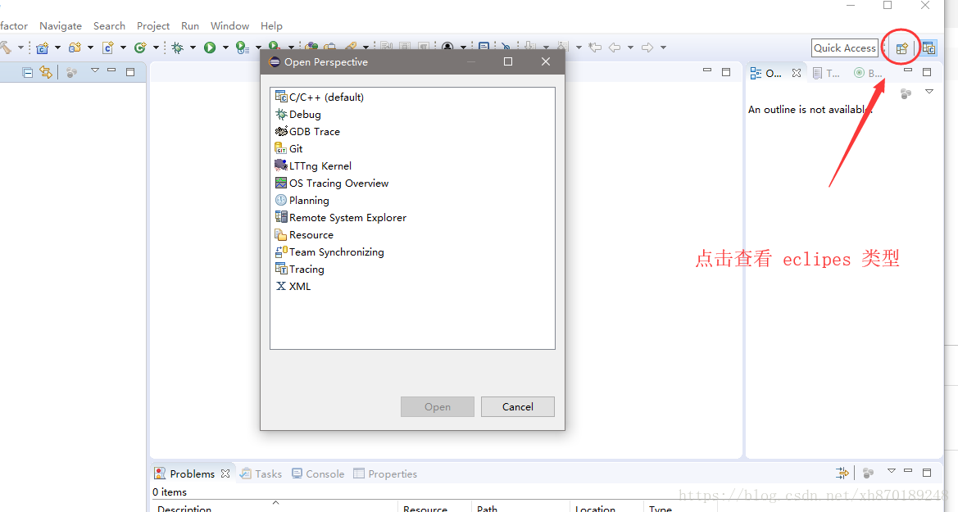This screenshot has width=958, height=512.
Task: Maximize the editor area
Action: [726, 72]
